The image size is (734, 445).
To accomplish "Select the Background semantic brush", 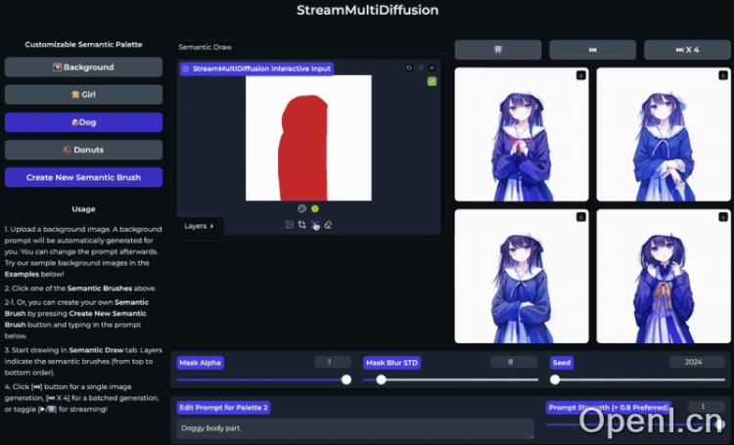I will [x=84, y=67].
